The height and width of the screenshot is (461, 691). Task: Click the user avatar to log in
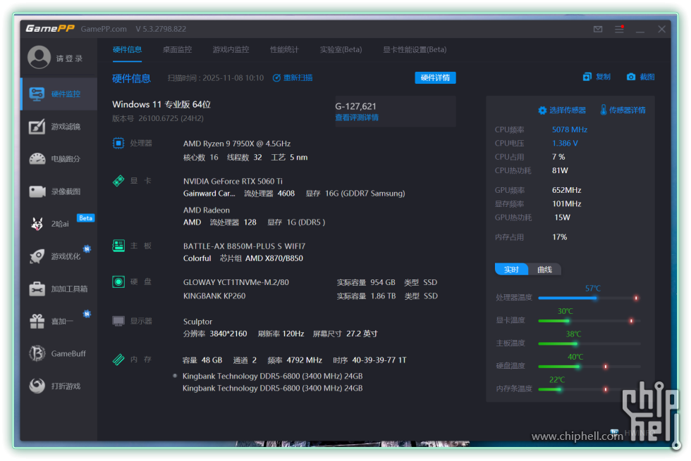39,58
